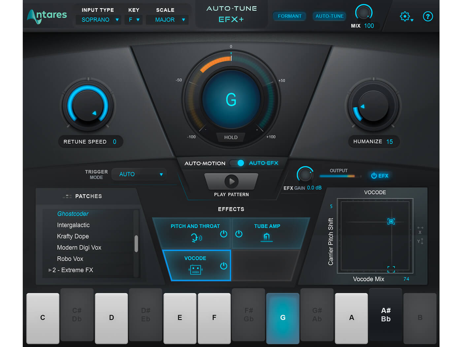Click the Tube Amp tube icon
Screen dimensions: 462x347
(x=267, y=237)
